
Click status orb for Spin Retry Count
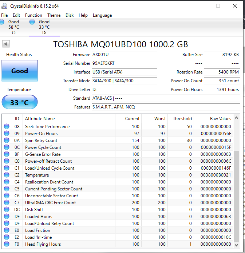pyautogui.click(x=7, y=141)
